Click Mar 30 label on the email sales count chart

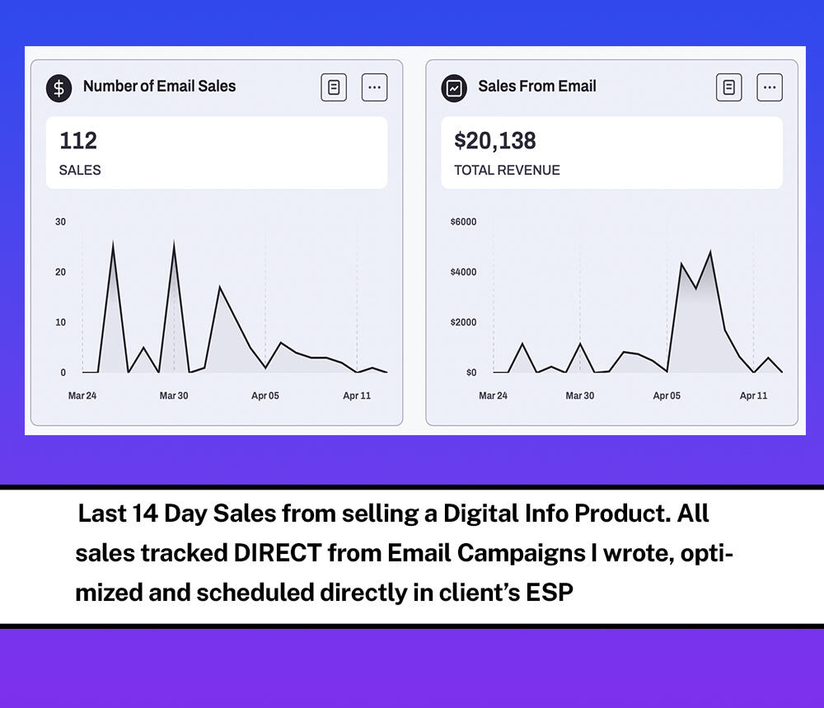pyautogui.click(x=174, y=396)
